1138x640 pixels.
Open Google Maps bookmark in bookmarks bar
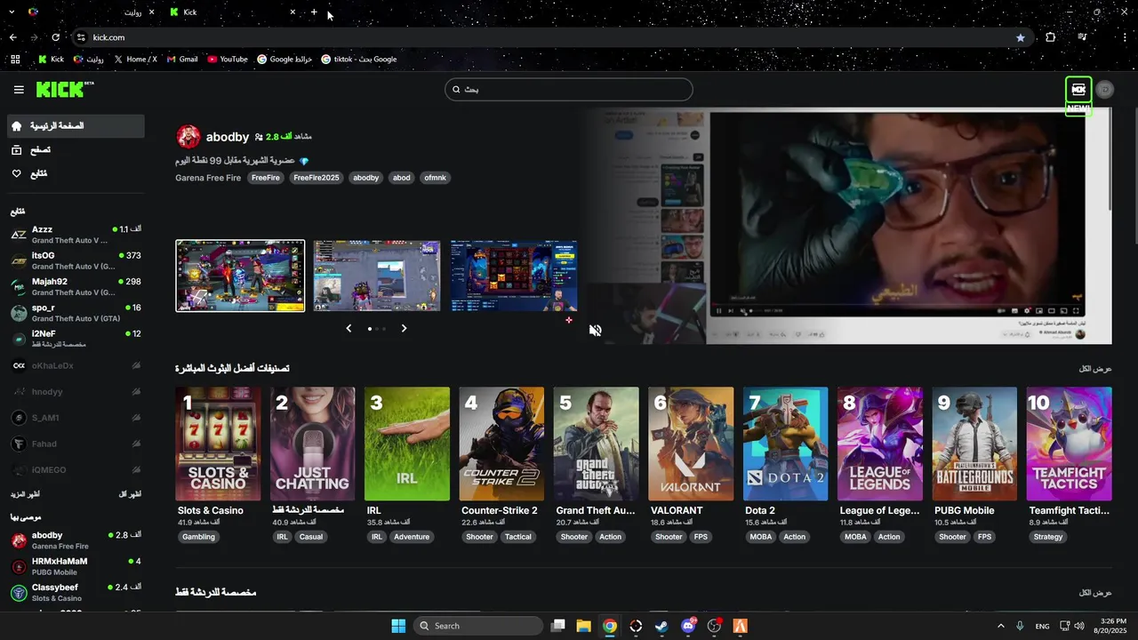[284, 60]
